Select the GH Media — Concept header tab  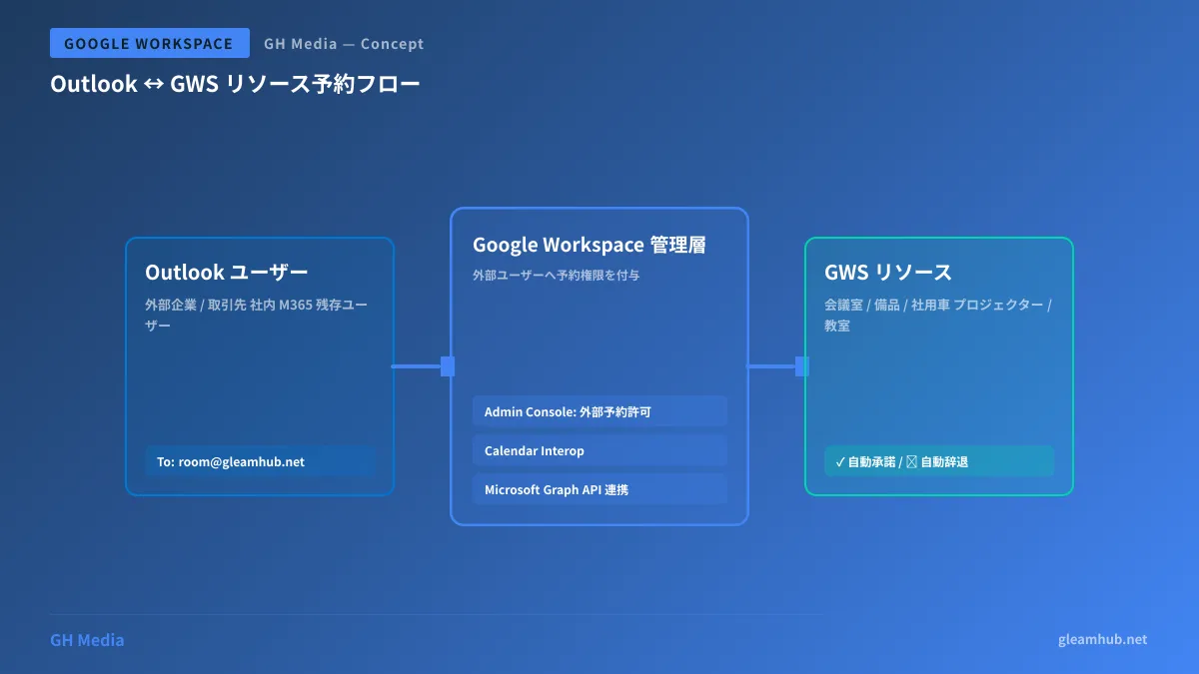pos(343,43)
